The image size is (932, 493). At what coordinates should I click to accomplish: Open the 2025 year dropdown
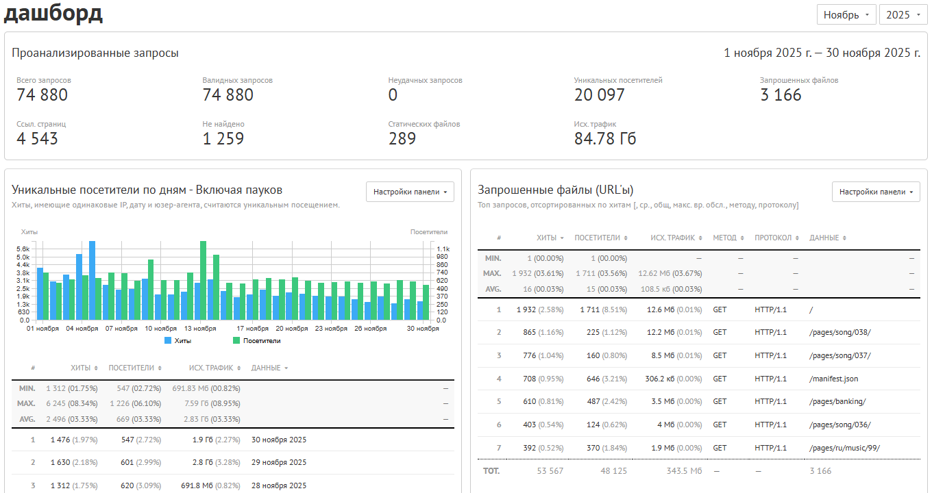click(903, 14)
